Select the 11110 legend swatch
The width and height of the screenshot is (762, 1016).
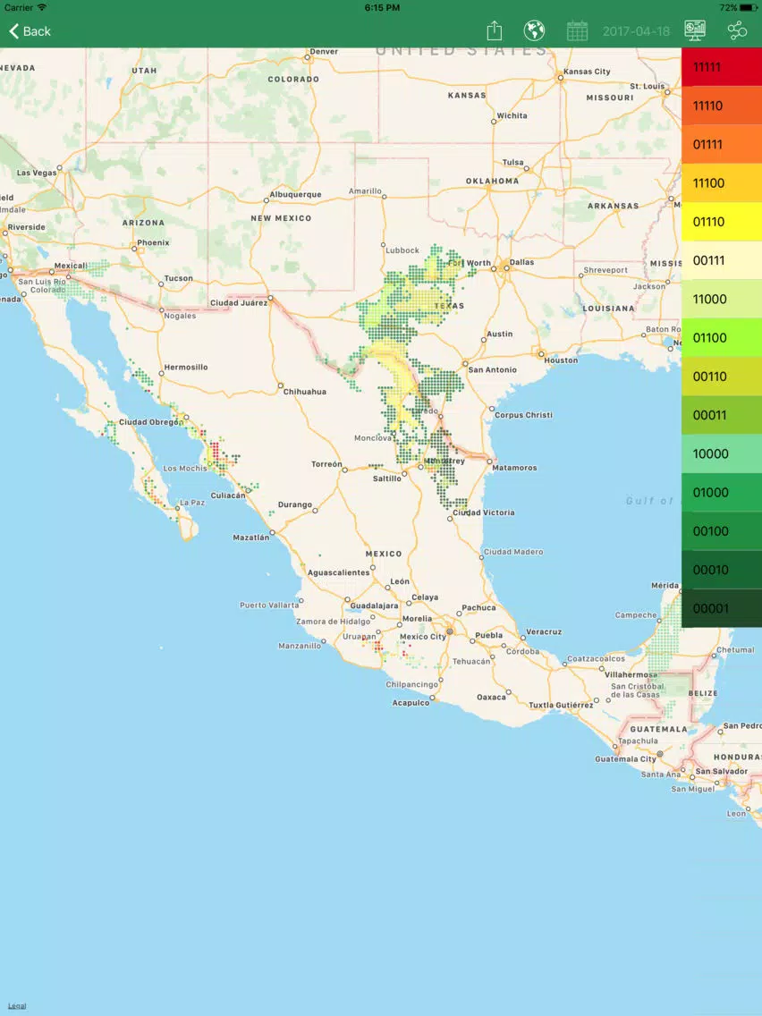point(722,106)
